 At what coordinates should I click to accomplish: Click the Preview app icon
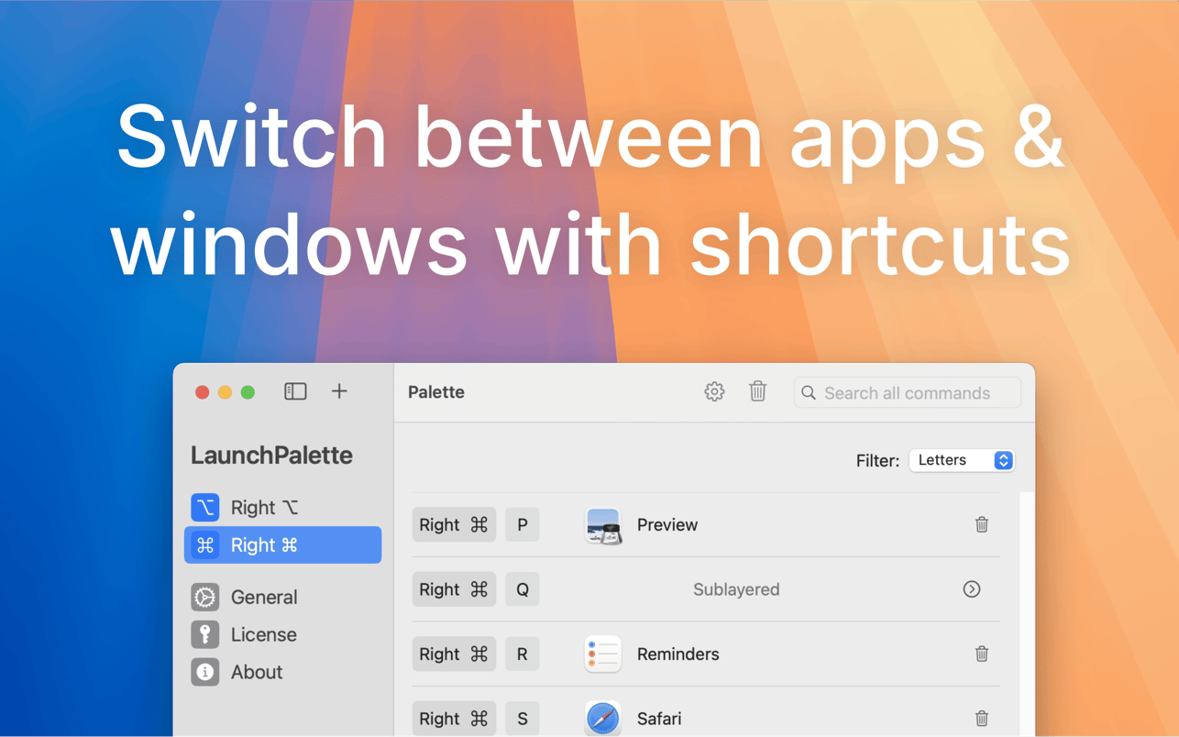(603, 525)
